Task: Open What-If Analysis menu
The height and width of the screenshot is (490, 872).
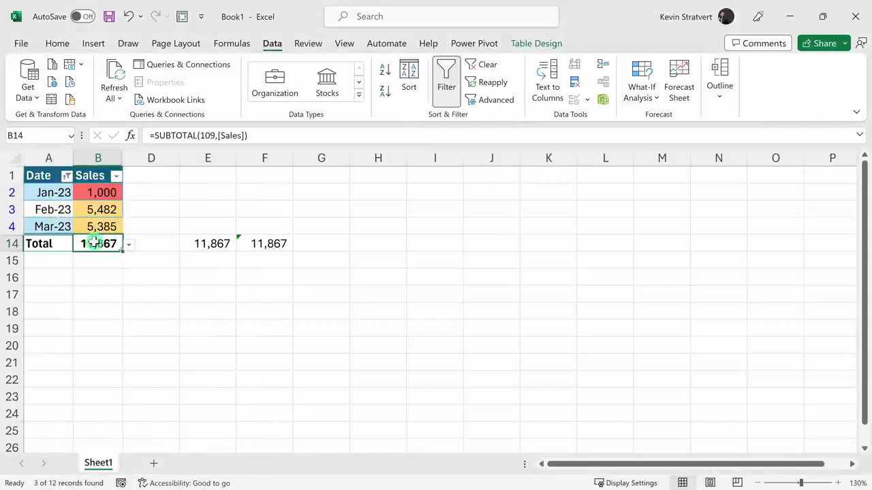Action: click(x=642, y=81)
